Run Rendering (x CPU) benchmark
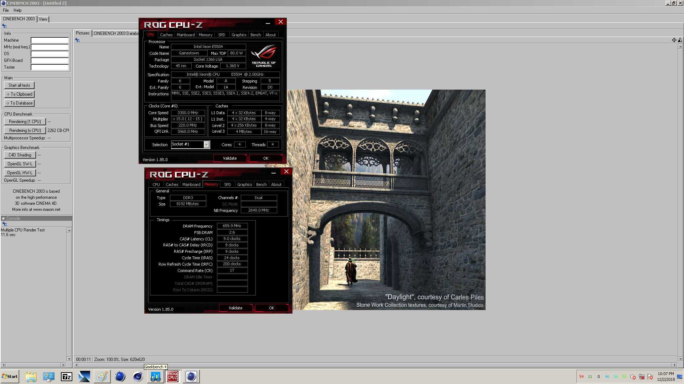 pyautogui.click(x=25, y=130)
